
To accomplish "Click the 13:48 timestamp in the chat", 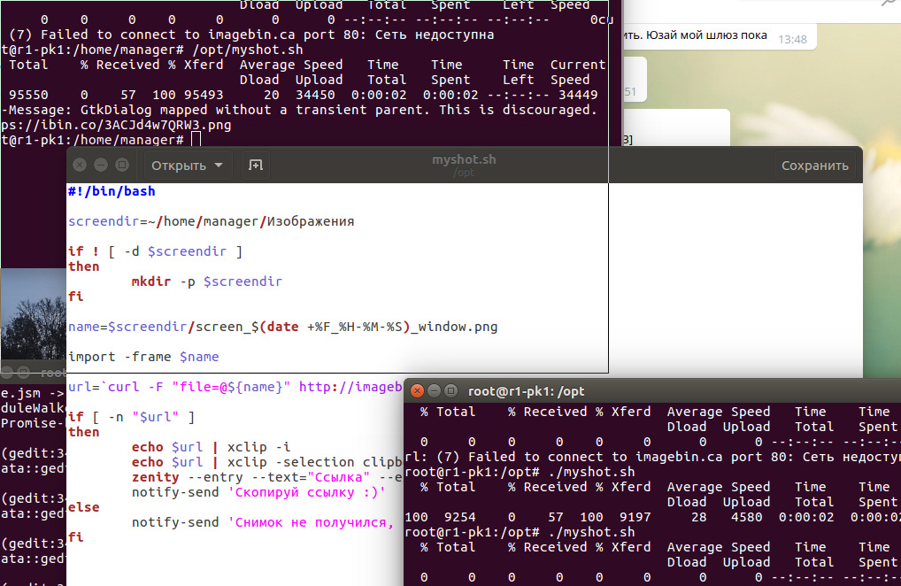I will pos(792,40).
